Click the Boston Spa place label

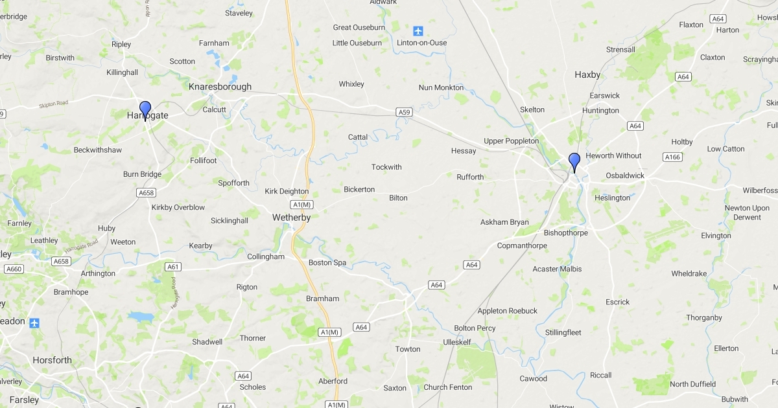[x=327, y=263]
